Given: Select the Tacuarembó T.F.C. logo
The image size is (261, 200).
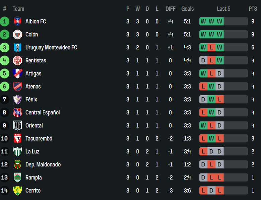Looking at the screenshot, I should coord(17,138).
